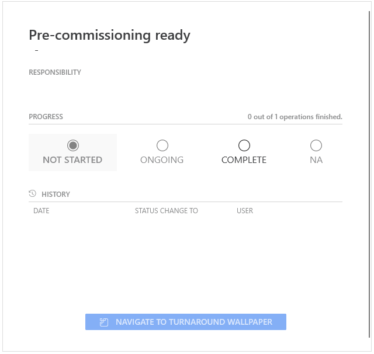Click the RESPONSIBILITY section label
This screenshot has height=354, width=374.
55,72
